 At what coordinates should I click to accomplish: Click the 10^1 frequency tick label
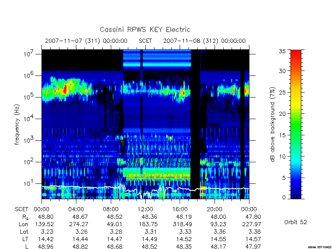coord(29,183)
